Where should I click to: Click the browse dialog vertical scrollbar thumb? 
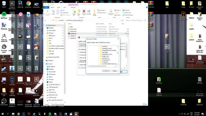(117, 53)
